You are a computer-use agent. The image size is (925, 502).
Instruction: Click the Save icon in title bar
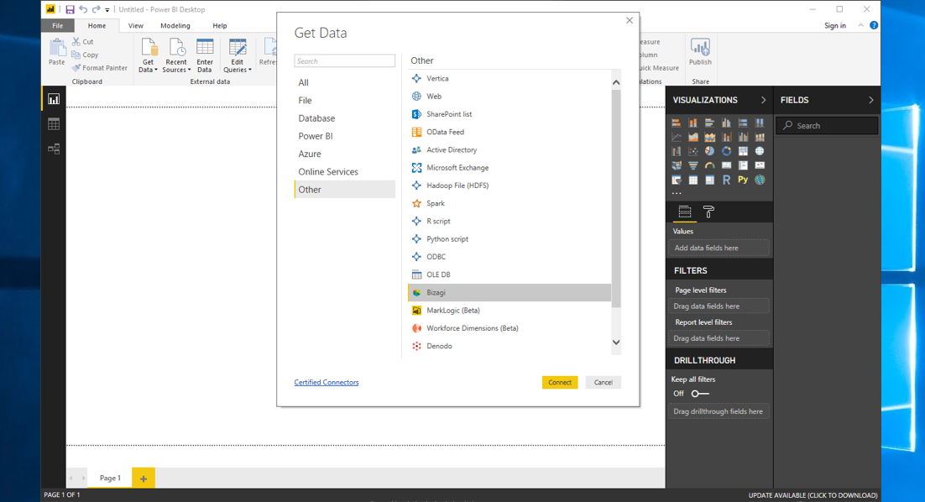click(x=70, y=9)
